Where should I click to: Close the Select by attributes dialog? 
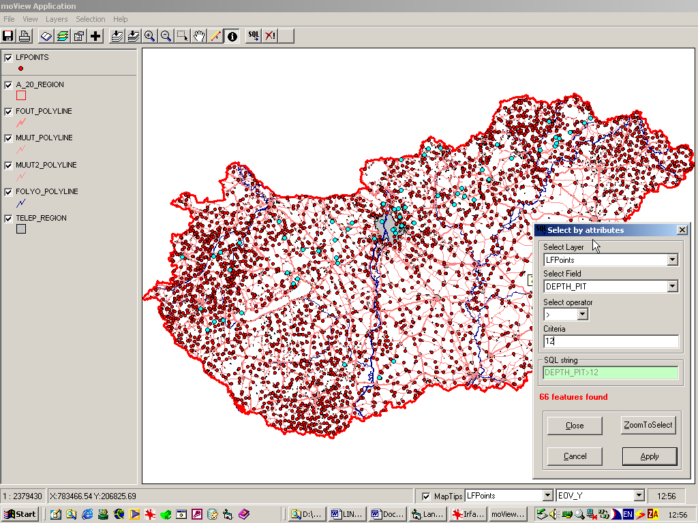tap(682, 230)
